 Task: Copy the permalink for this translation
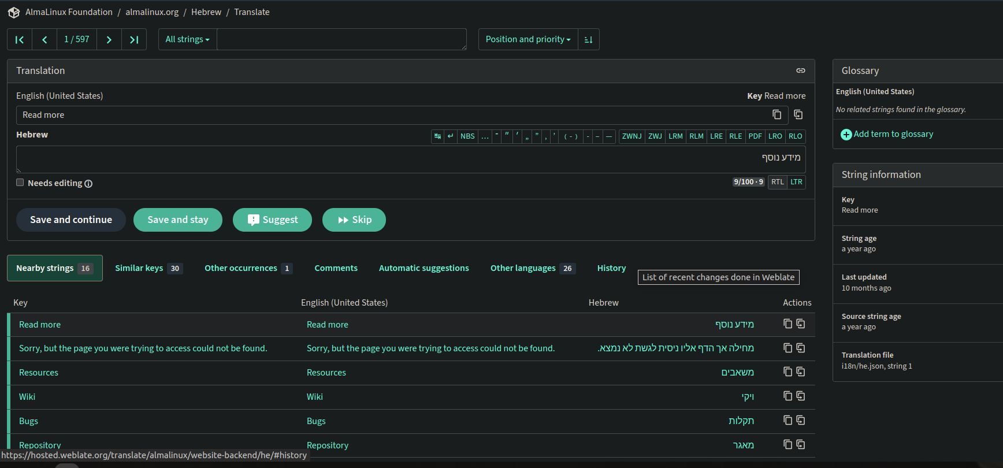(x=800, y=70)
